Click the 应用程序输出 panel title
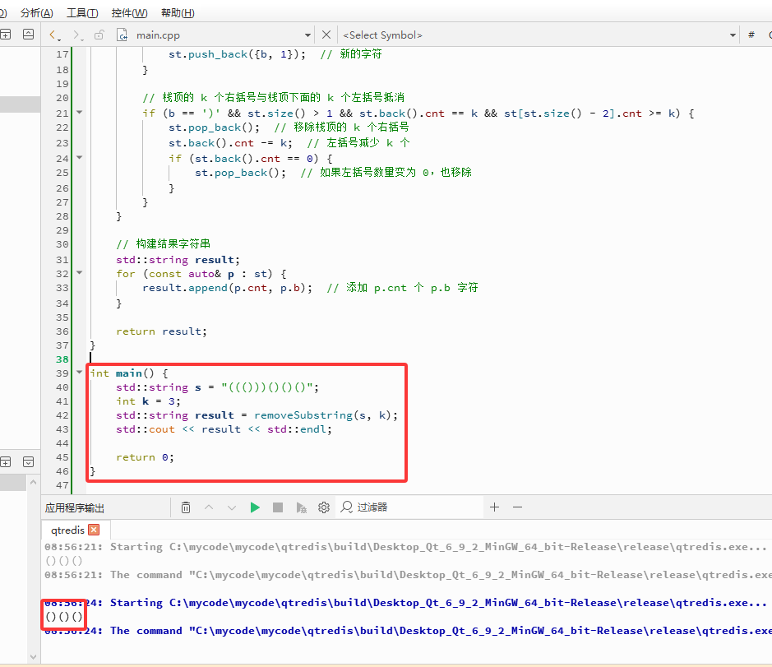Image resolution: width=772 pixels, height=667 pixels. coord(74,508)
